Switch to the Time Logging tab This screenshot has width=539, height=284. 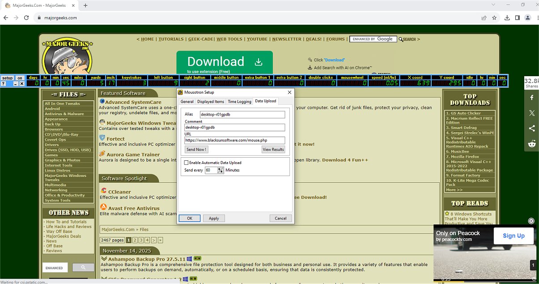click(239, 102)
